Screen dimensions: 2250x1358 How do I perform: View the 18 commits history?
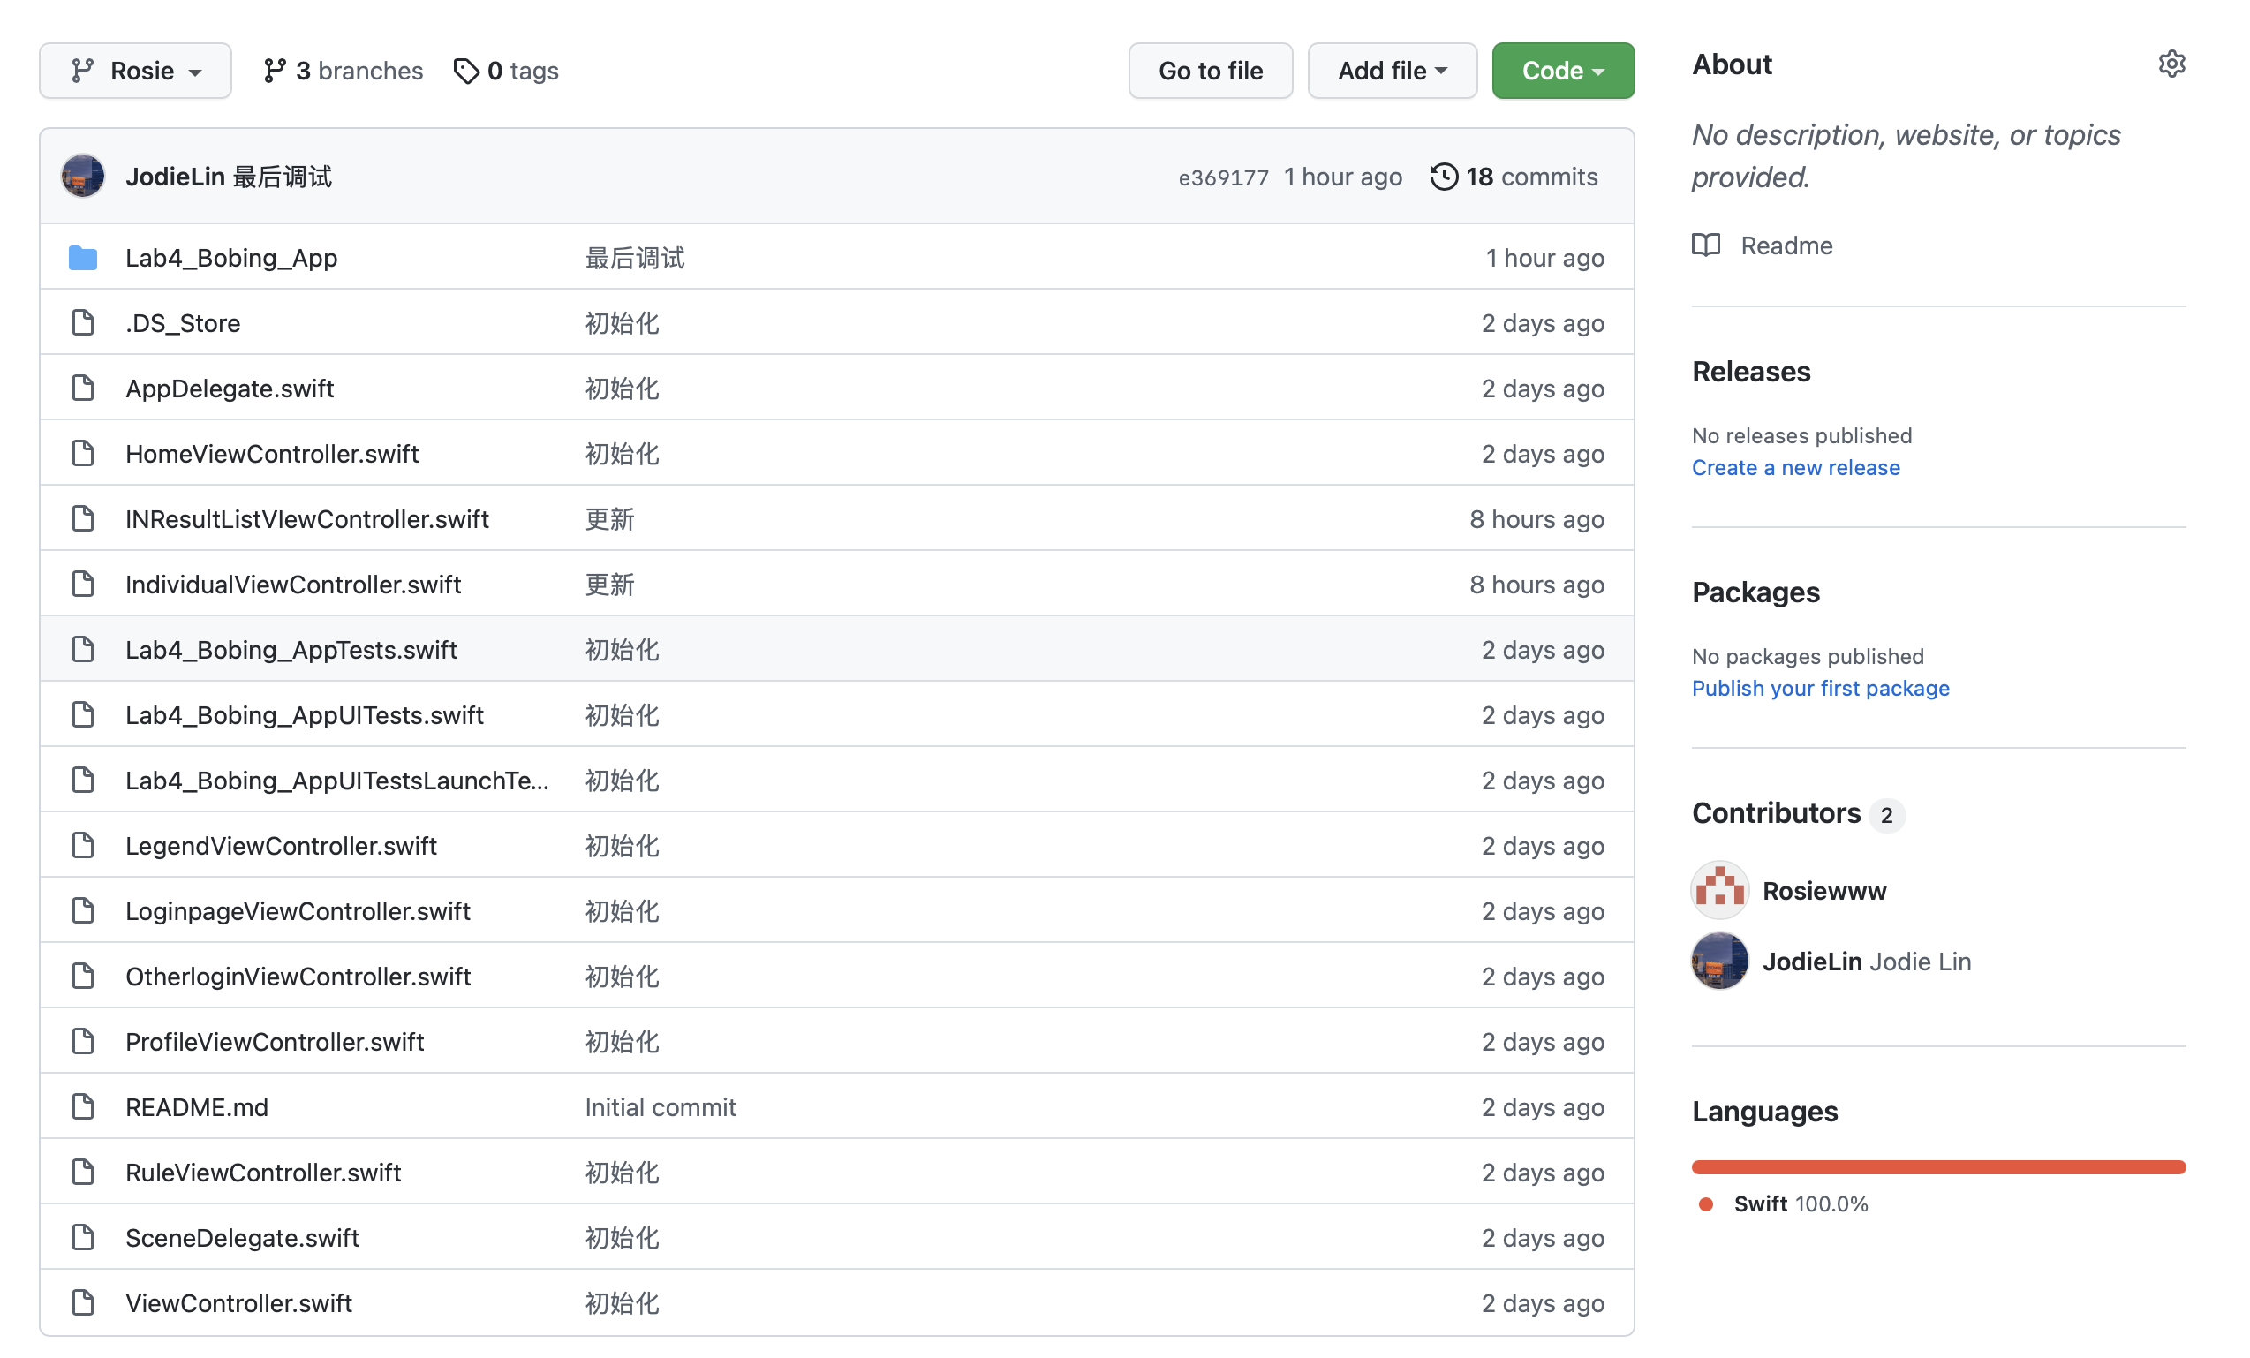click(x=1531, y=177)
